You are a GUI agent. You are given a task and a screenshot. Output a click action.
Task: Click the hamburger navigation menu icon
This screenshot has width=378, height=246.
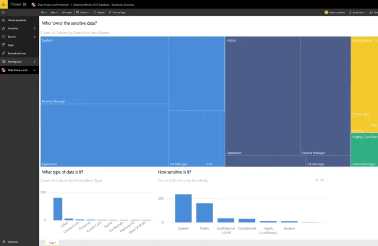point(3,12)
